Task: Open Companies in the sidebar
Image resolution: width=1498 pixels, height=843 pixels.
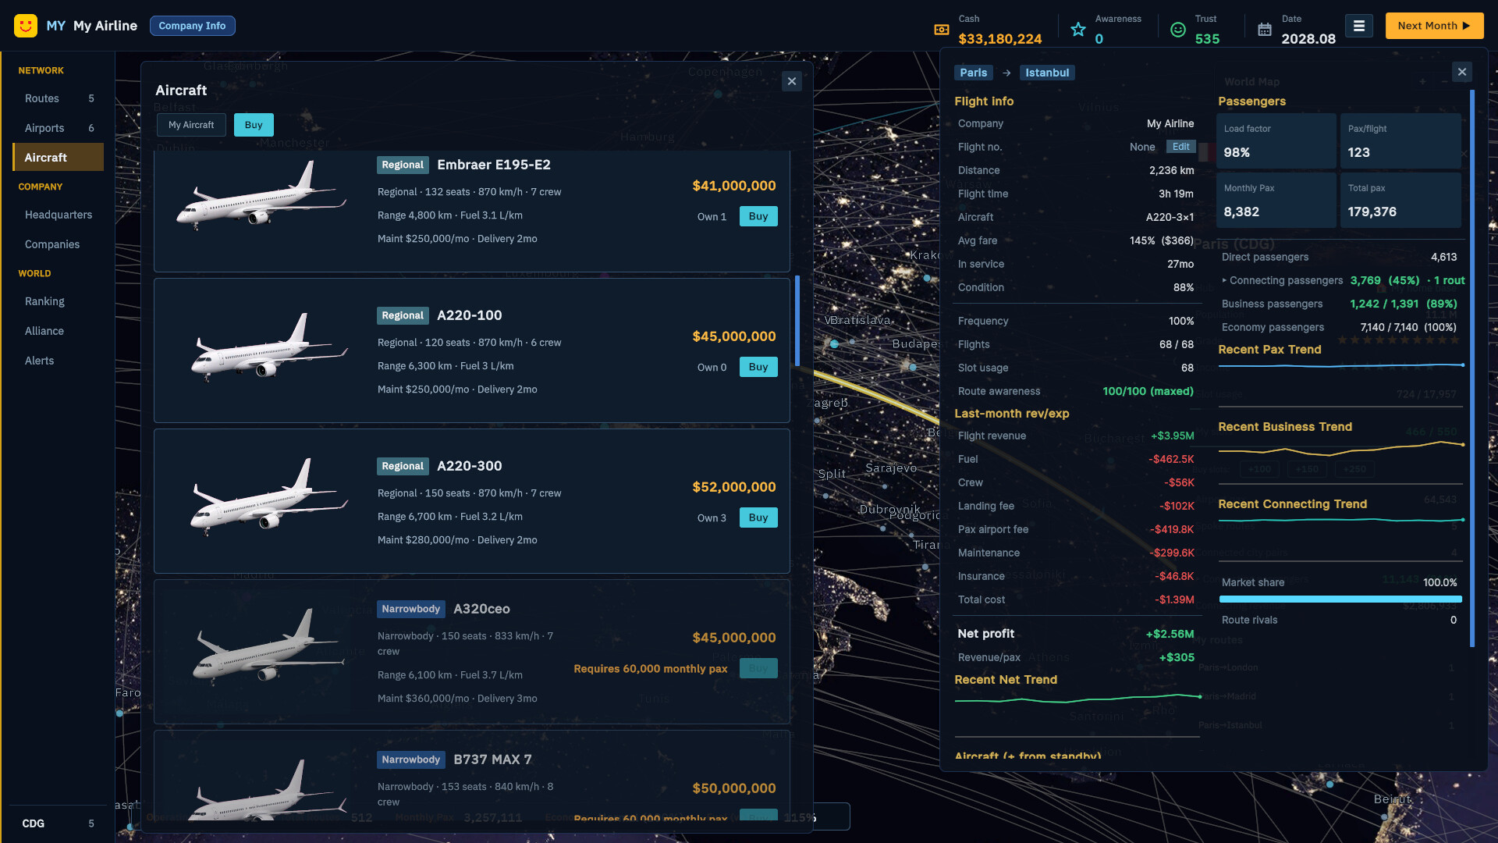Action: (59, 244)
